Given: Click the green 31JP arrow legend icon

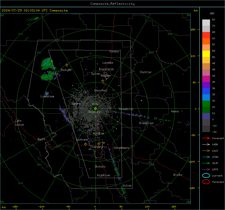Looking at the screenshot, I should 206,163.
